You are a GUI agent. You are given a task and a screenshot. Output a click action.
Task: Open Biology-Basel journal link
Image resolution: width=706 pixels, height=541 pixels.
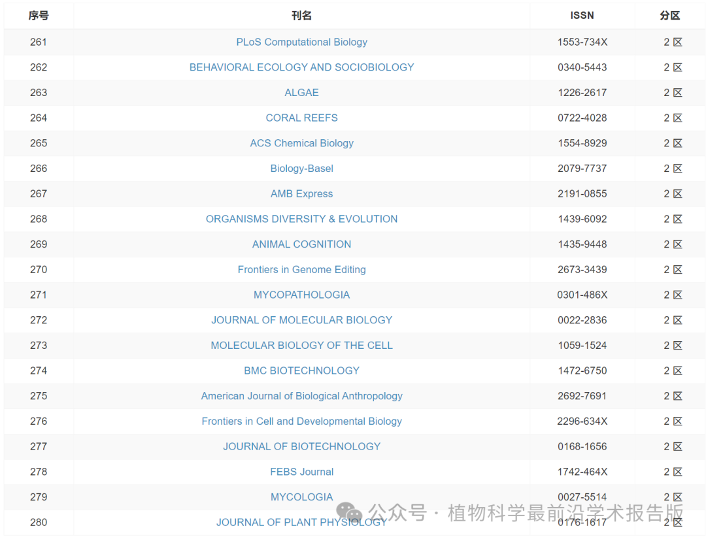pyautogui.click(x=301, y=169)
